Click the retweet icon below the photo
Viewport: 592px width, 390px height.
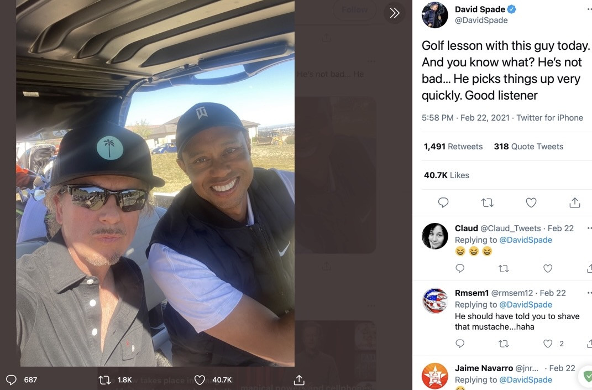coord(104,380)
